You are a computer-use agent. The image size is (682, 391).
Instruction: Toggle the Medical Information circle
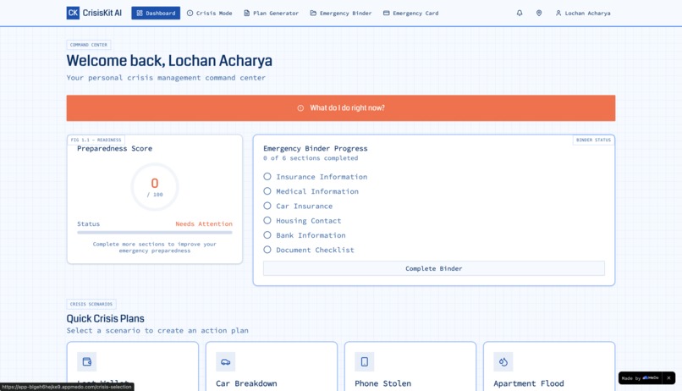(267, 191)
